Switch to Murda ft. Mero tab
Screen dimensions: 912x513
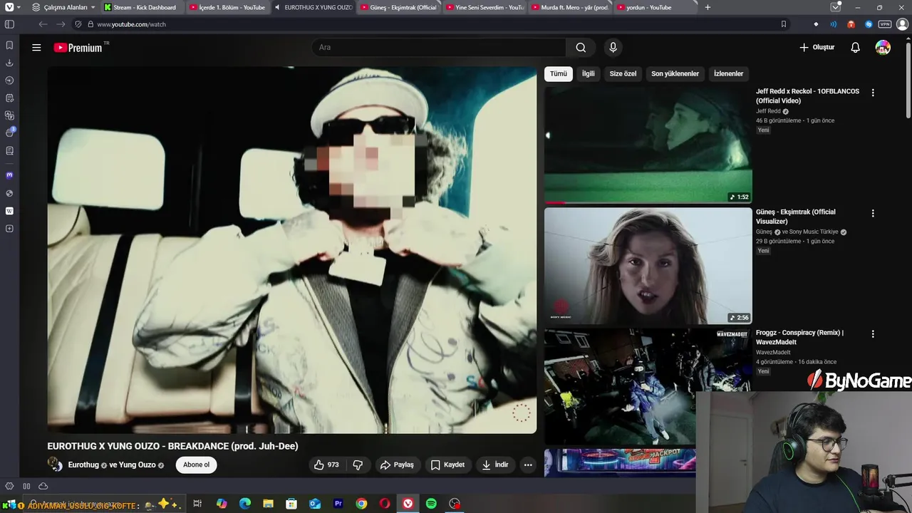[570, 7]
